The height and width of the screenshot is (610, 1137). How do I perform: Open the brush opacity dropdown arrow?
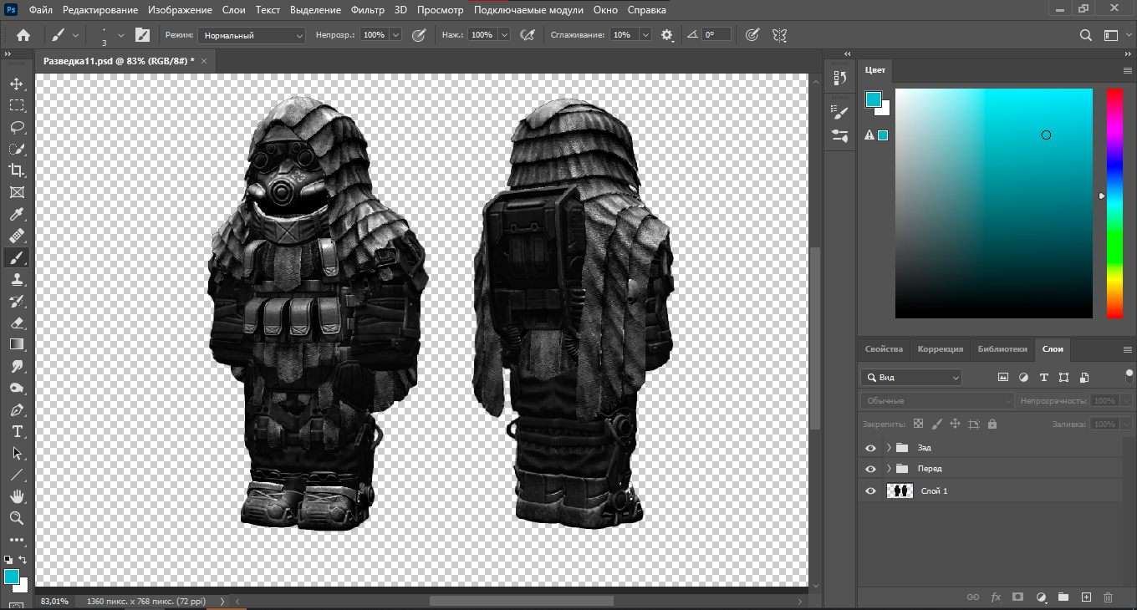point(395,35)
